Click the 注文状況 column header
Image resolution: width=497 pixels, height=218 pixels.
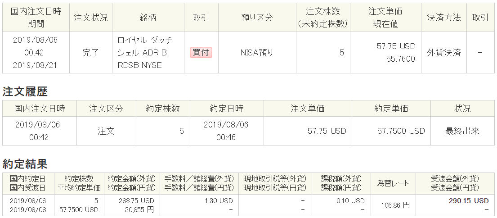[x=91, y=18]
